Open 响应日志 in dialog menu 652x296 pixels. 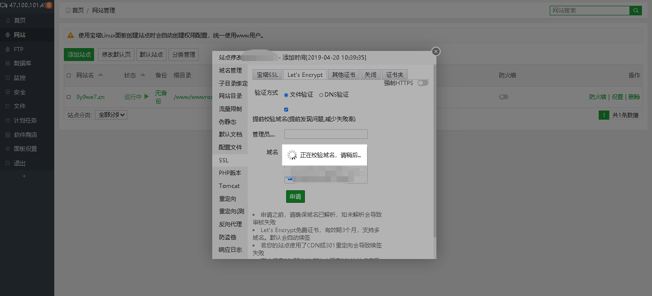pos(230,250)
